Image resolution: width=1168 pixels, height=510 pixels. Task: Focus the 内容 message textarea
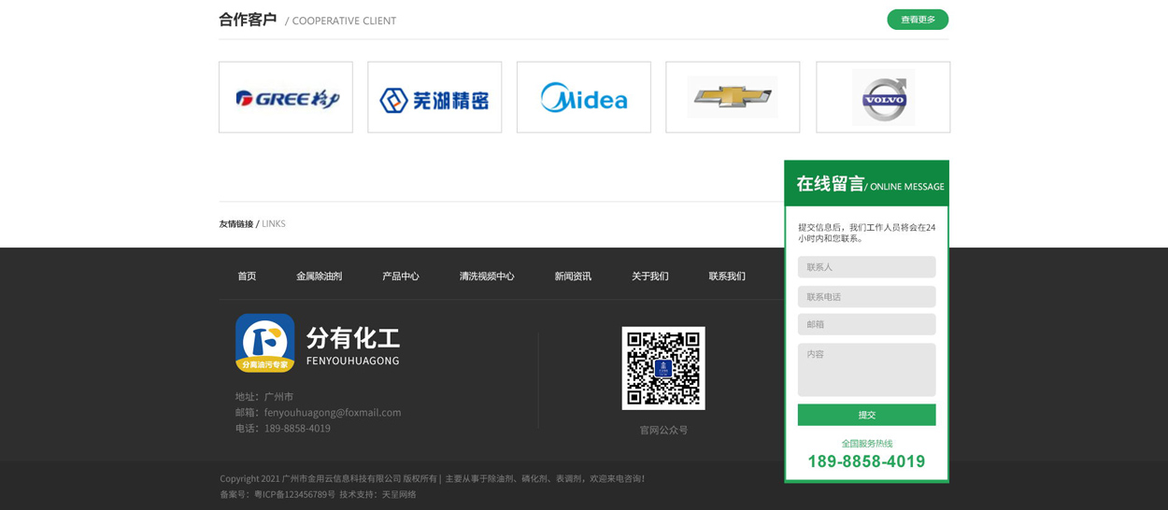[x=866, y=370]
